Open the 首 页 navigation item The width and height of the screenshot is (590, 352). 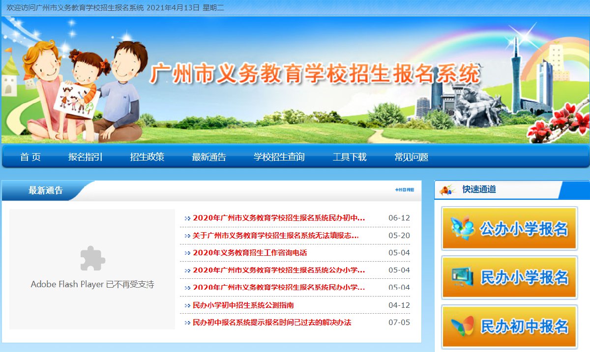[x=30, y=157]
